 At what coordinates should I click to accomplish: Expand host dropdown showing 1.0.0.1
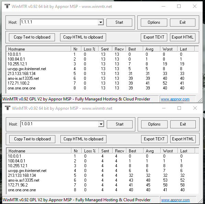[x=101, y=124]
